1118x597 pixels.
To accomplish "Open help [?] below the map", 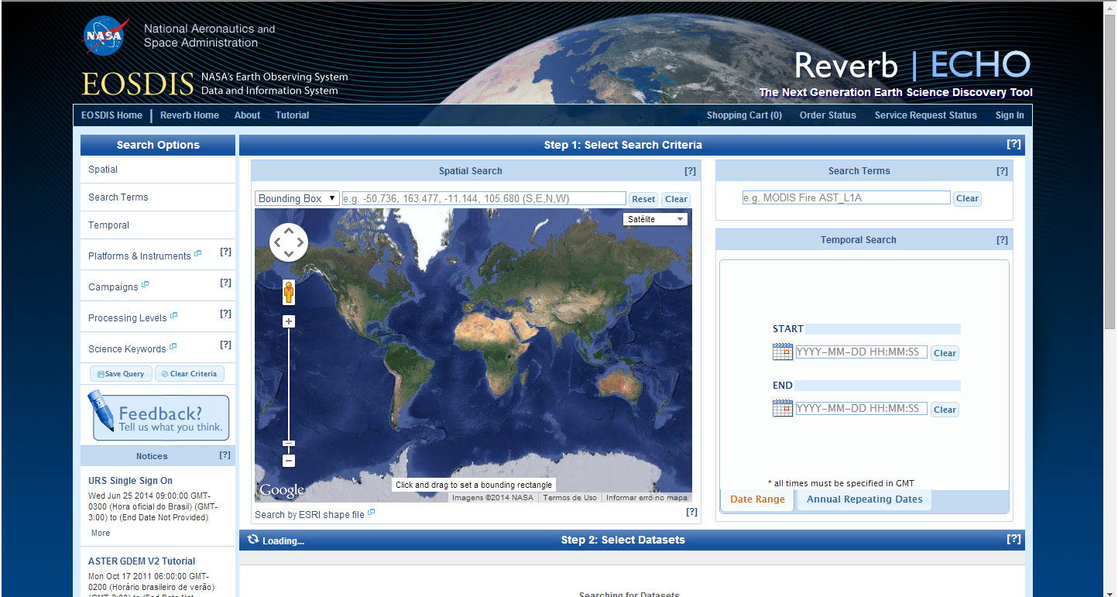I will click(x=691, y=512).
